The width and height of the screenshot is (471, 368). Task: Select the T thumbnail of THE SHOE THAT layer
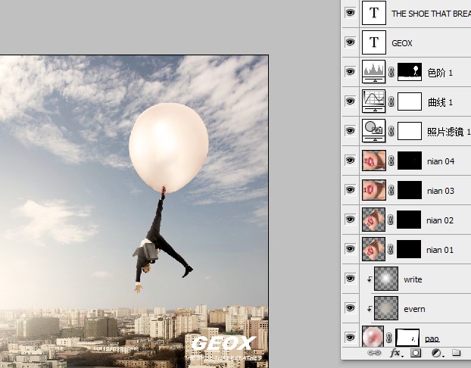click(x=374, y=13)
